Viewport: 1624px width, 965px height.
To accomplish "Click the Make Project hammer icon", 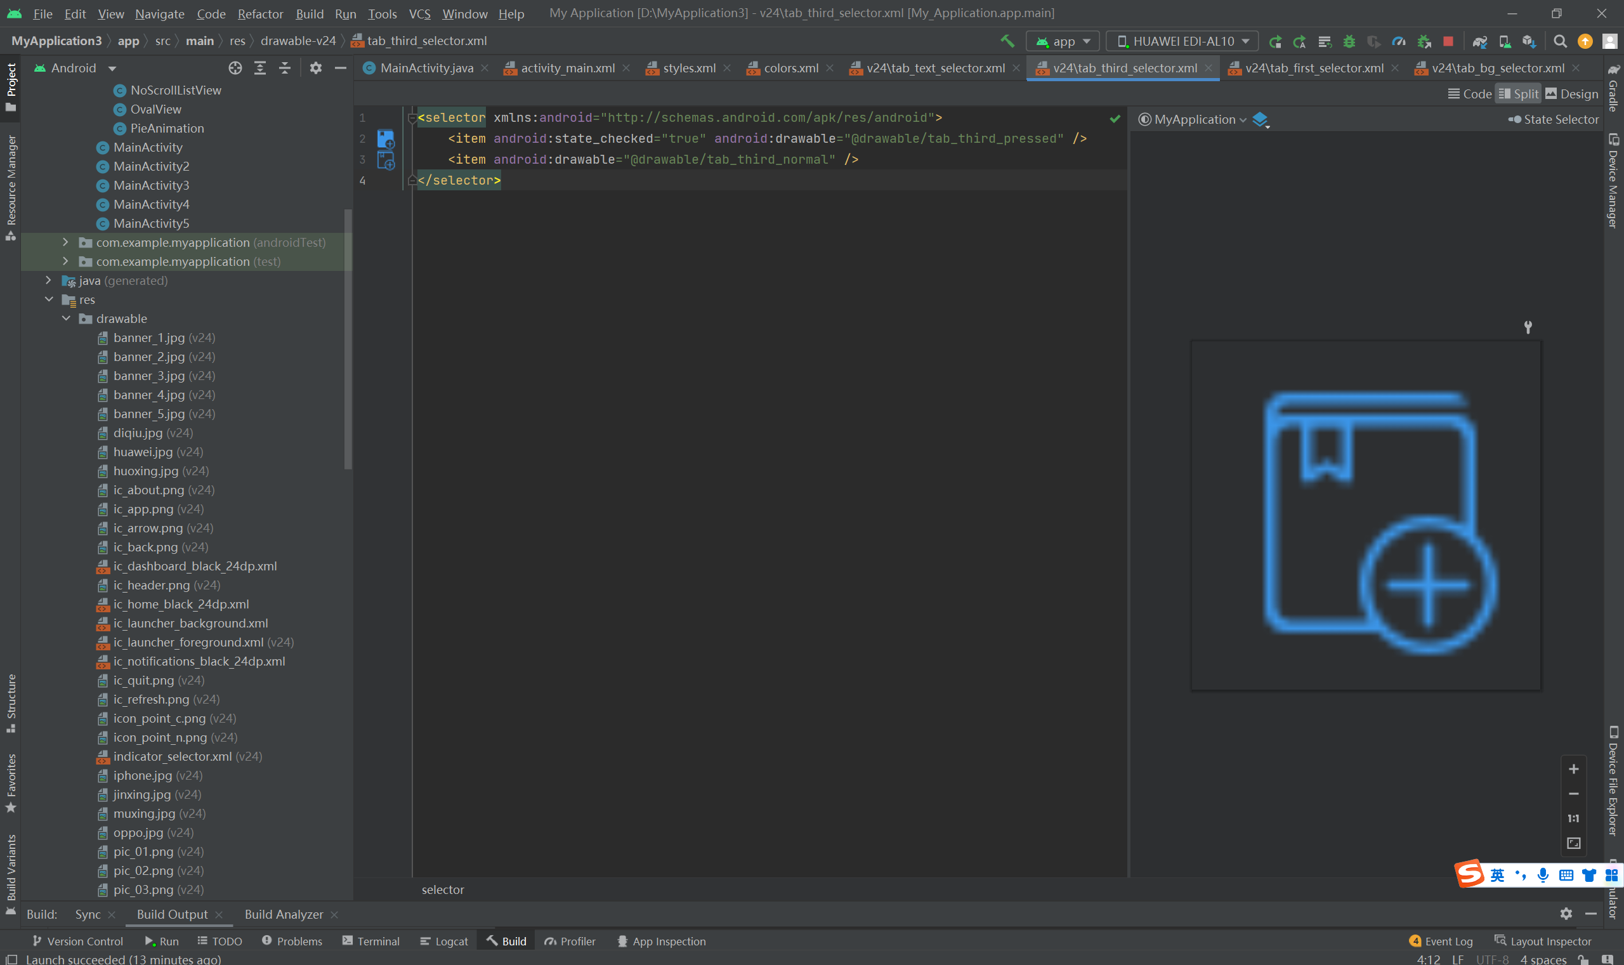I will (x=1007, y=41).
